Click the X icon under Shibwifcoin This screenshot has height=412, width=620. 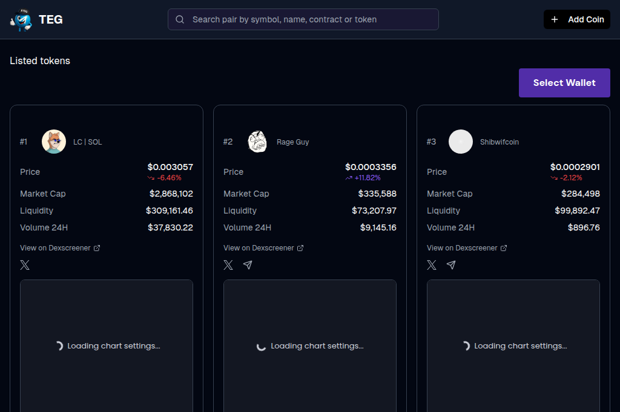point(432,265)
